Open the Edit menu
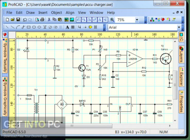190x140 pixels. pos(19,12)
